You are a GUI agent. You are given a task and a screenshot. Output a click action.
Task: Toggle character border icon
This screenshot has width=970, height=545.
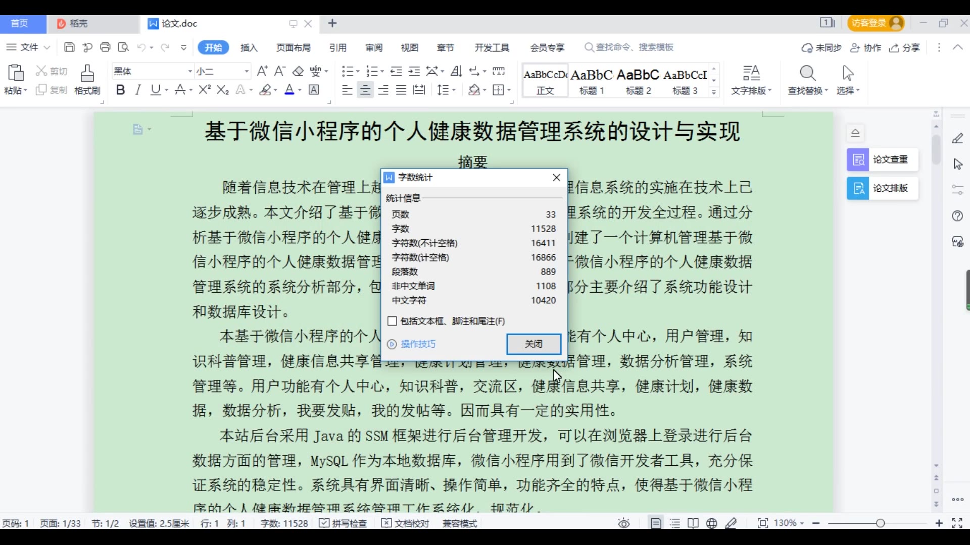click(x=314, y=90)
